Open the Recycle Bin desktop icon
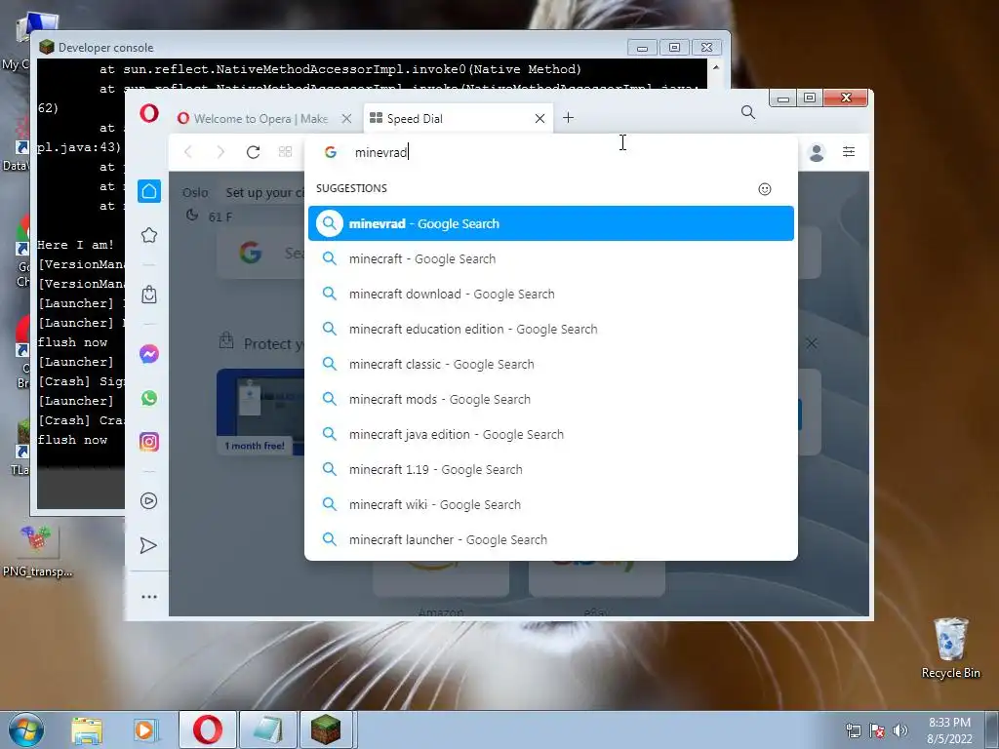This screenshot has height=749, width=999. 950,649
